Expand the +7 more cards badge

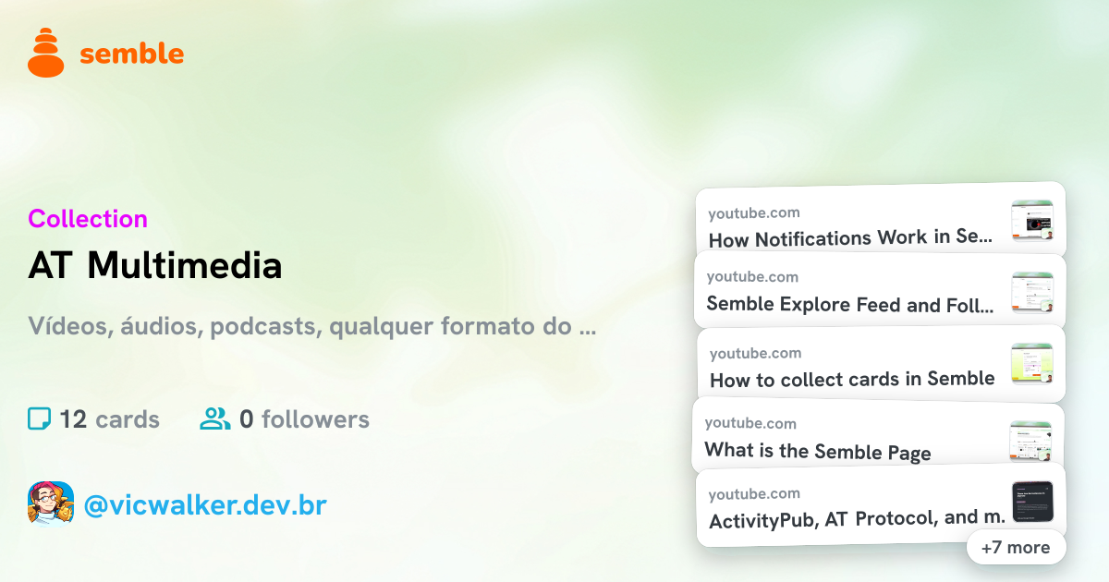point(1016,547)
